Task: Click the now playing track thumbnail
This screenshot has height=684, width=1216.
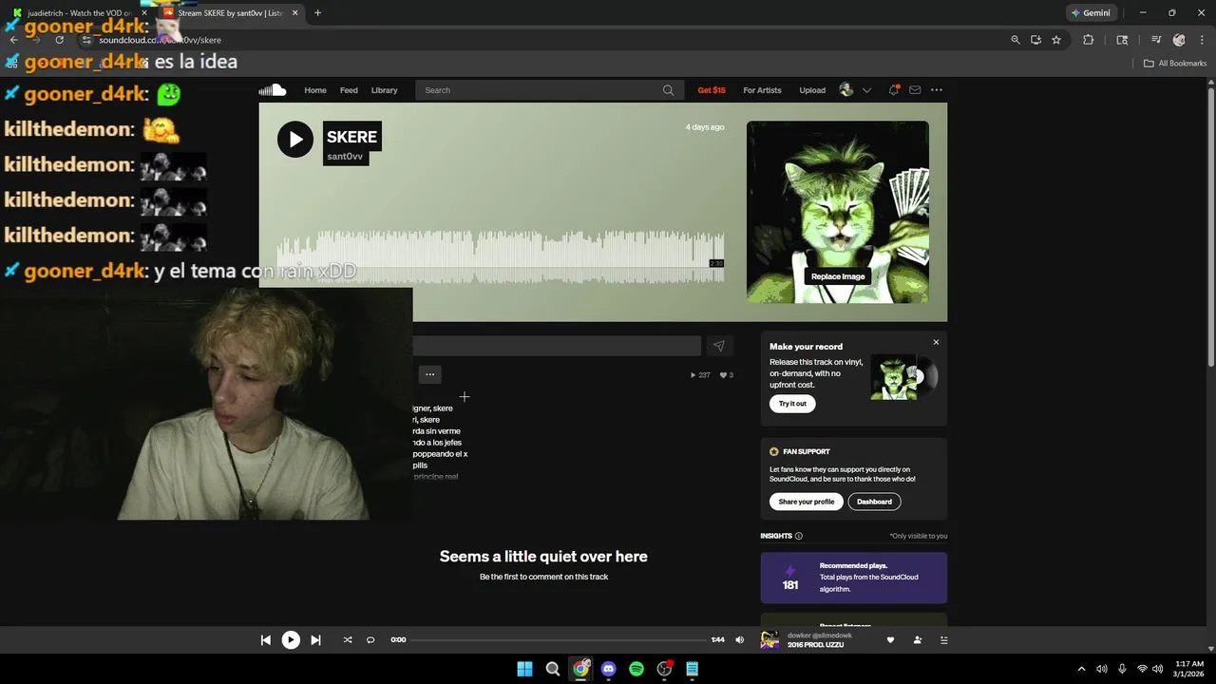Action: 769,640
